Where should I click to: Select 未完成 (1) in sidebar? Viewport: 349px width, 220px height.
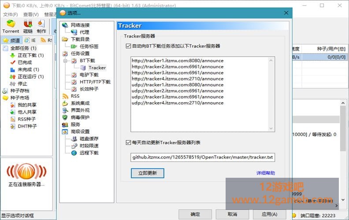click(28, 70)
